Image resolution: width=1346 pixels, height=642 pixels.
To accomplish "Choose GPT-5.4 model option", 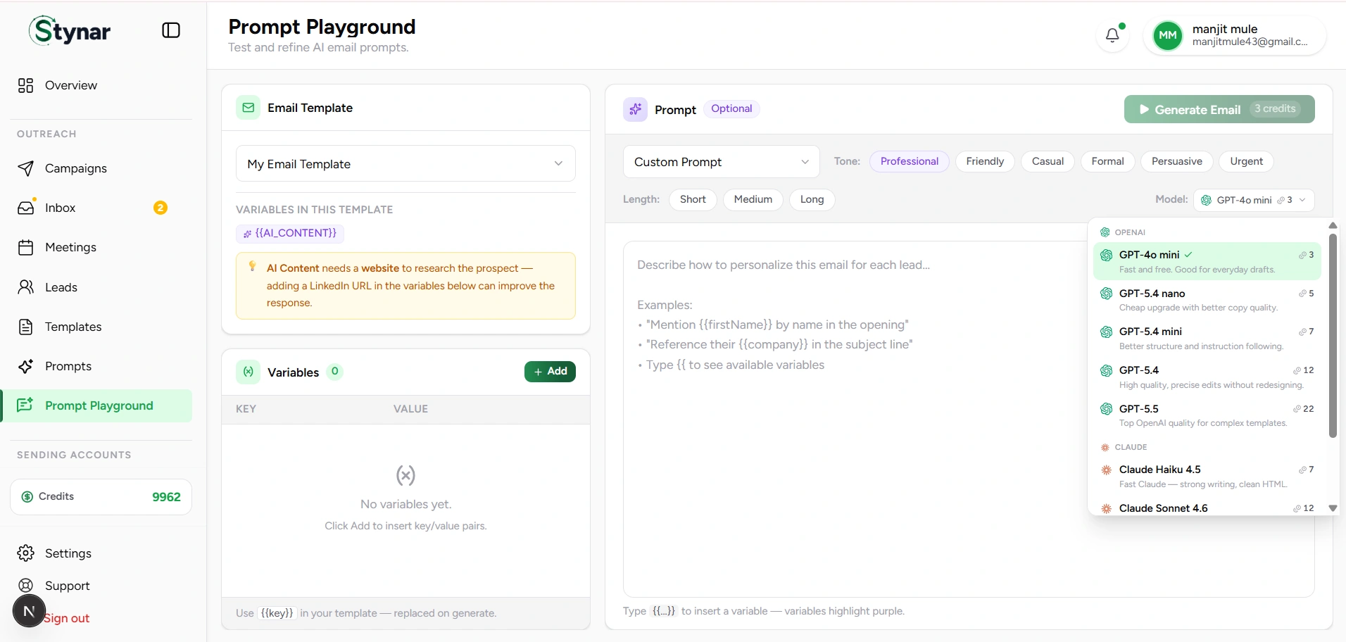I will point(1207,377).
